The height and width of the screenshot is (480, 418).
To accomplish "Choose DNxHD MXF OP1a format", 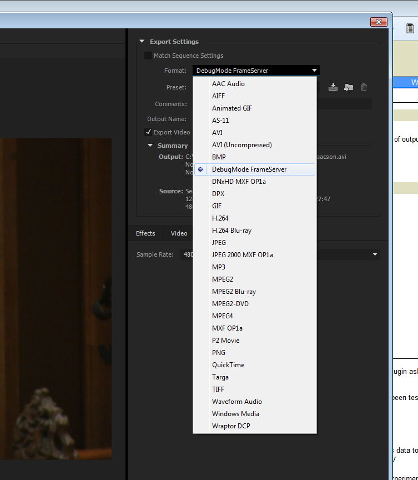I will [255, 182].
